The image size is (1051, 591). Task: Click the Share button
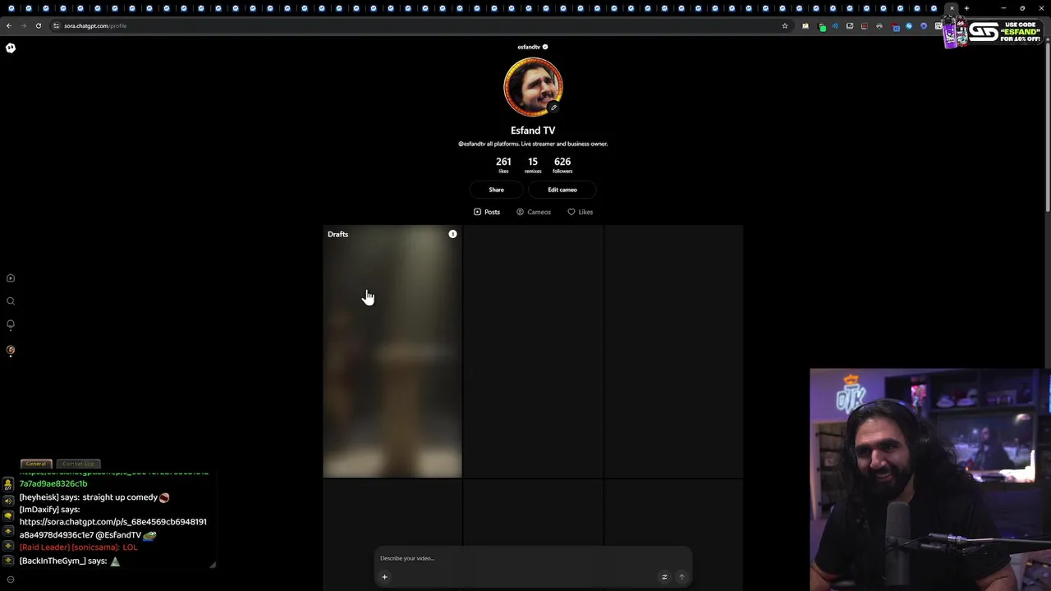[496, 190]
